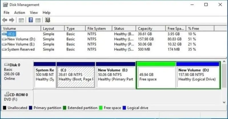Screen dimensions: 228x119
Task: Click the drive icon of the (C:) row
Action: coord(4,34)
